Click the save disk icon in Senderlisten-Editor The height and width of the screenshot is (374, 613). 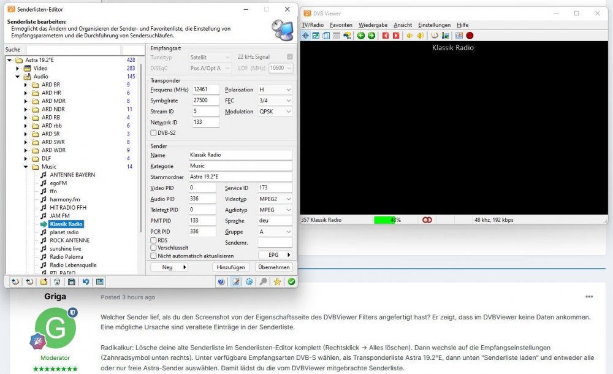tap(71, 281)
